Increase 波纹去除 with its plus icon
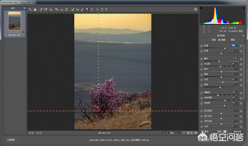The image size is (248, 146). coord(241,122)
